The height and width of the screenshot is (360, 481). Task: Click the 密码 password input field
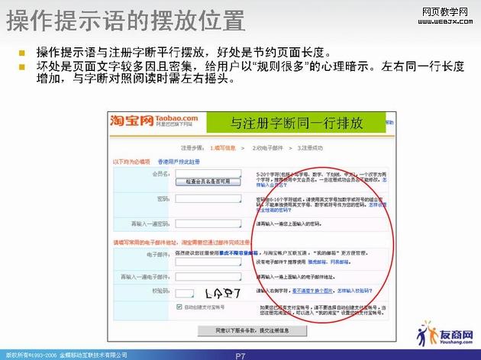point(208,200)
